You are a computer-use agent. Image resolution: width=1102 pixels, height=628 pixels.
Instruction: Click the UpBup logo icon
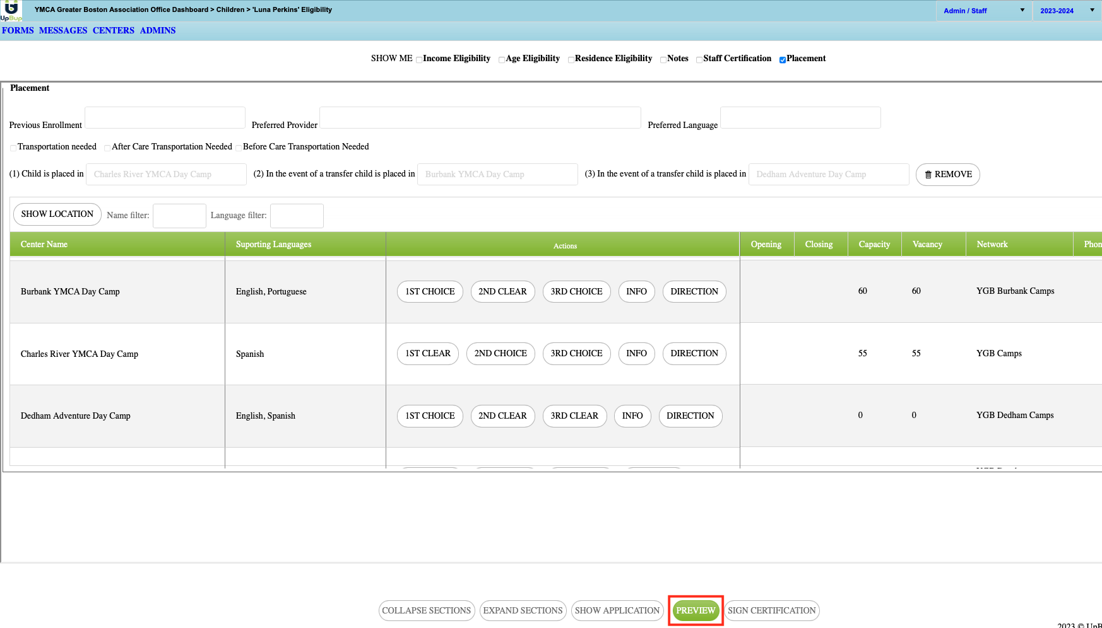click(x=11, y=10)
